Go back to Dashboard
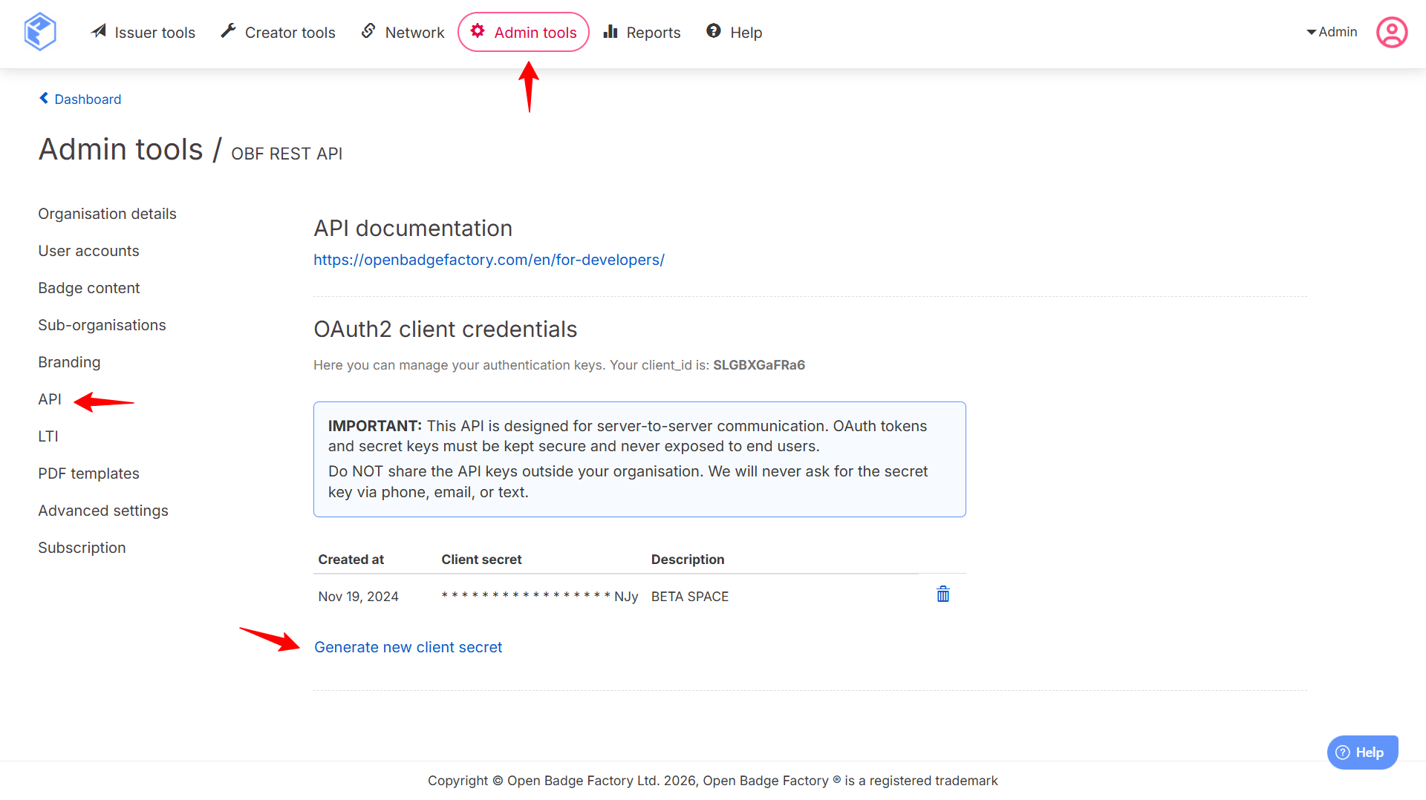The width and height of the screenshot is (1426, 800). (80, 99)
